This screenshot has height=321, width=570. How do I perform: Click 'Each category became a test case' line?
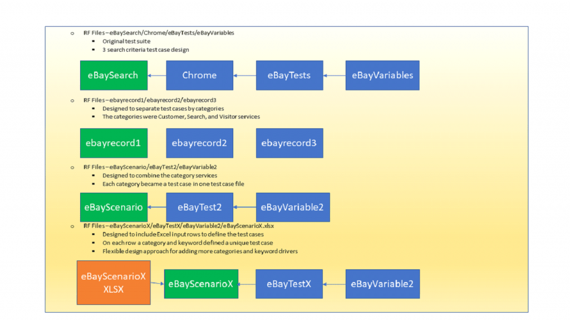(x=173, y=184)
